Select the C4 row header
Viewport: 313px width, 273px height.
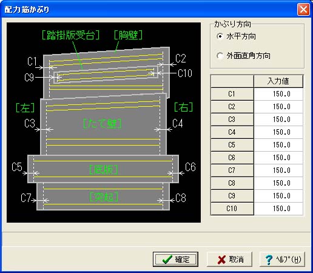pyautogui.click(x=232, y=132)
